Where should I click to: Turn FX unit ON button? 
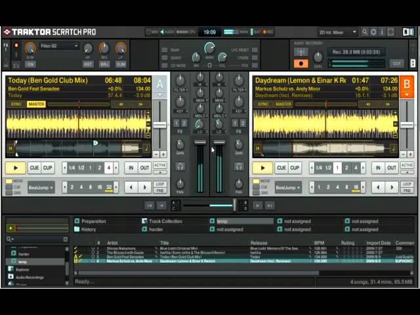coord(30,64)
